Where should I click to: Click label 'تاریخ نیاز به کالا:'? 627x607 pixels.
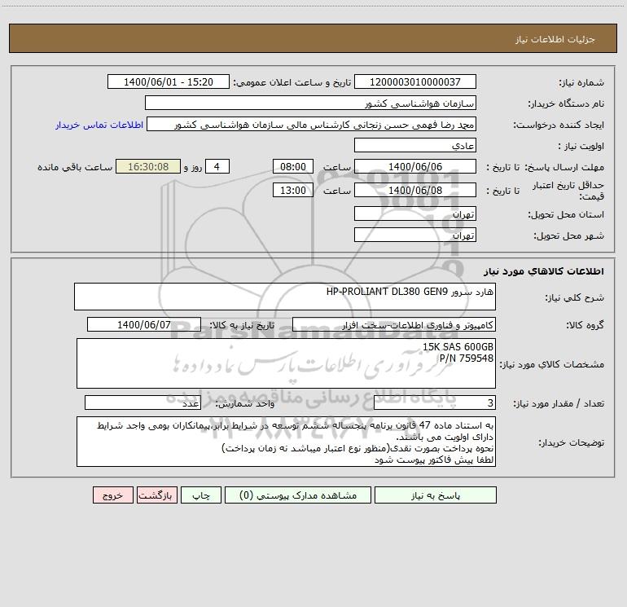[242, 326]
